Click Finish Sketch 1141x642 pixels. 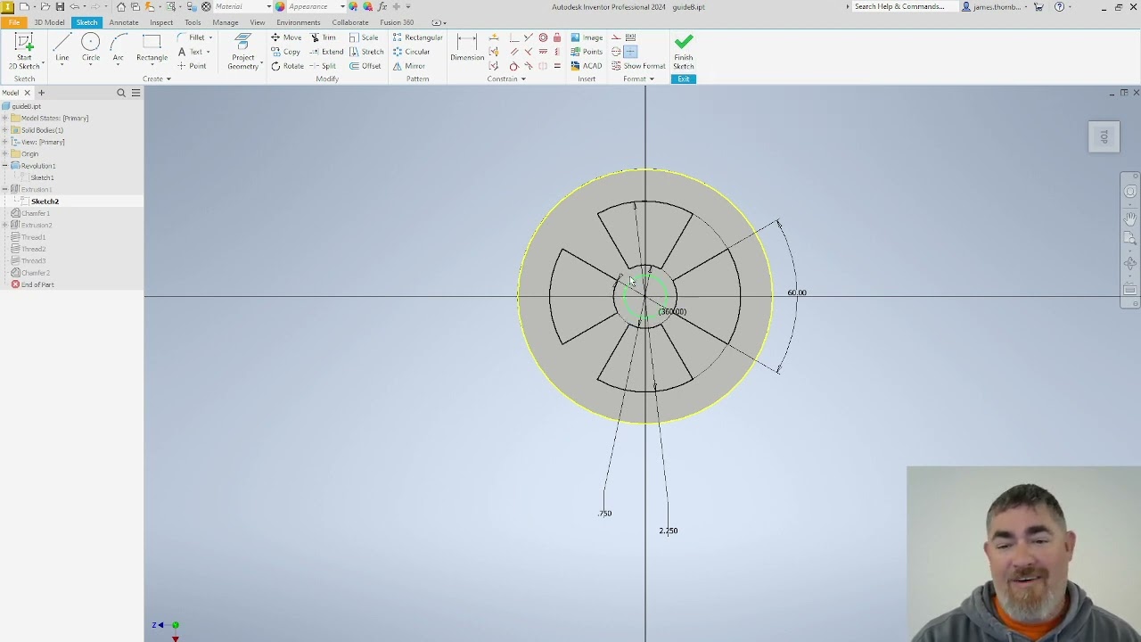pos(684,52)
